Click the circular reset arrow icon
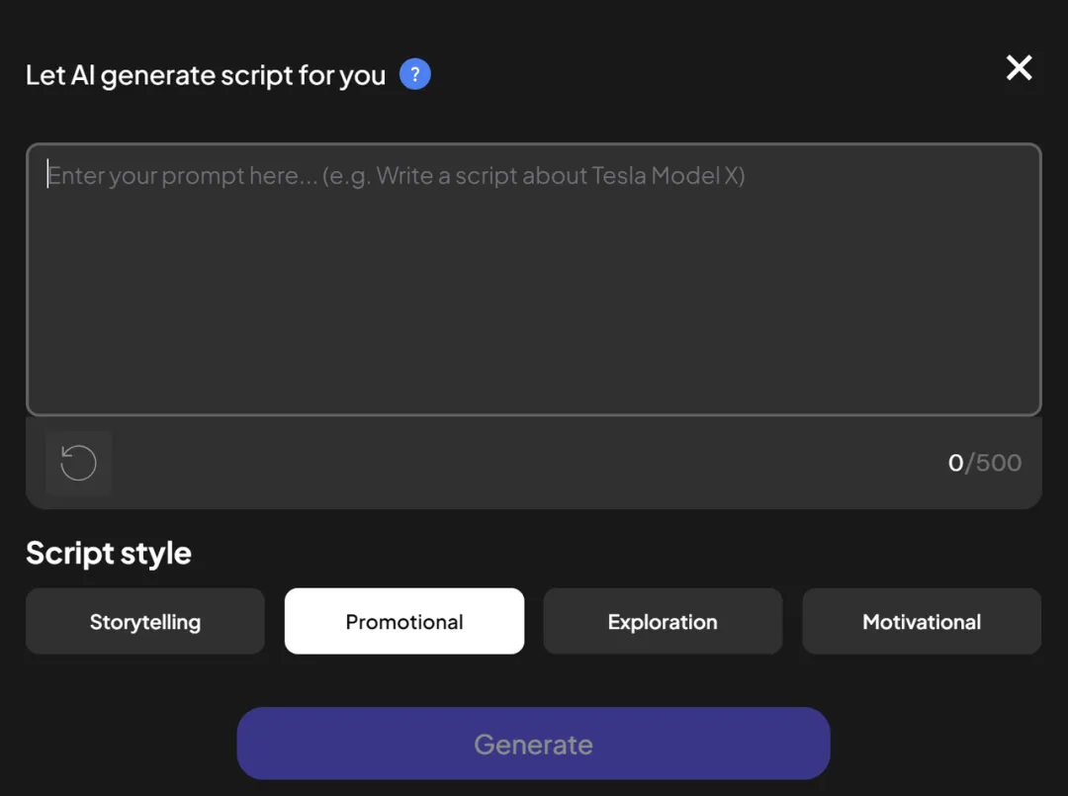 [x=78, y=463]
